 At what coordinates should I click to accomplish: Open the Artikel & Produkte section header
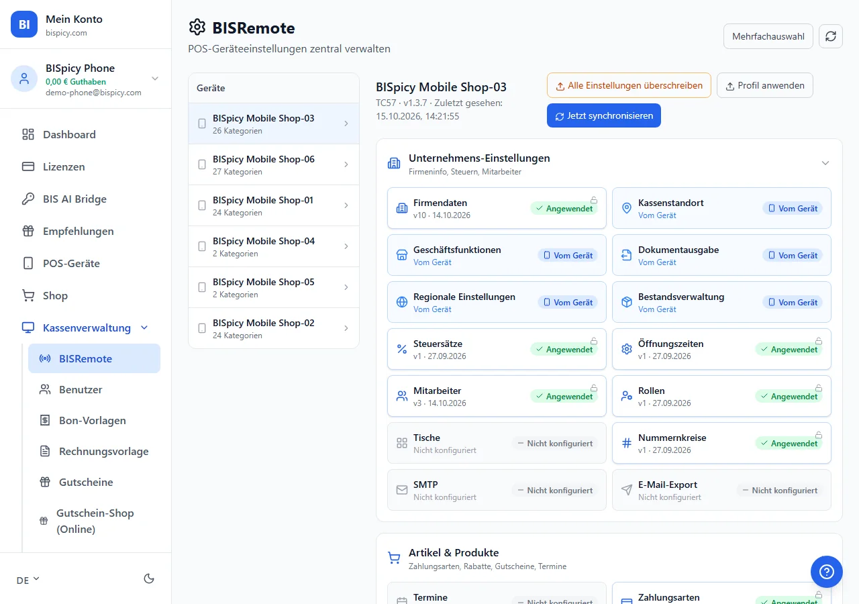609,558
